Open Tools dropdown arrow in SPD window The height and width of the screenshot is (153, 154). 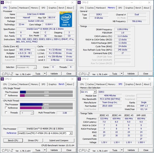(122, 150)
